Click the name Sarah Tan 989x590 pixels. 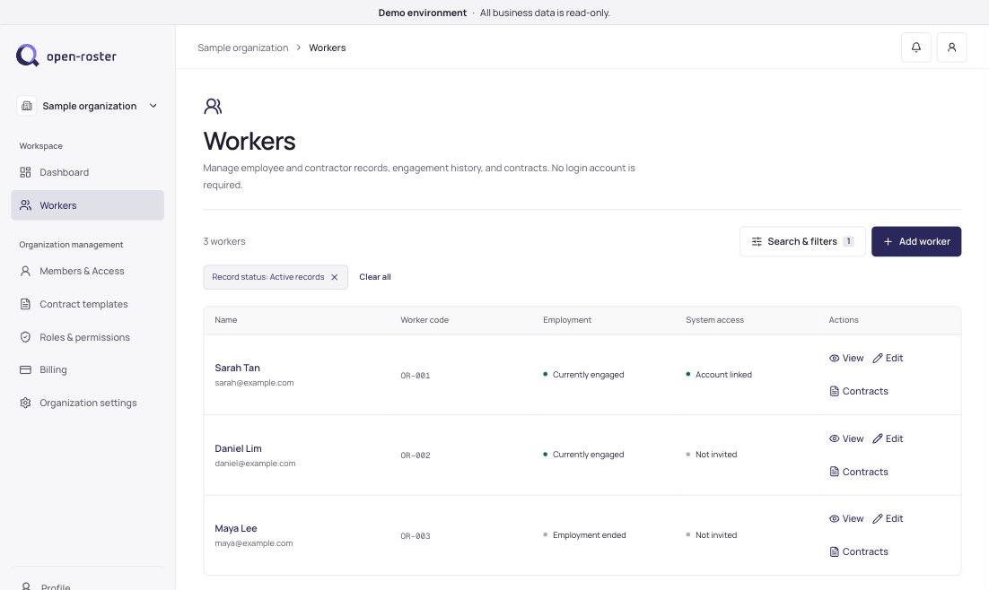(237, 368)
